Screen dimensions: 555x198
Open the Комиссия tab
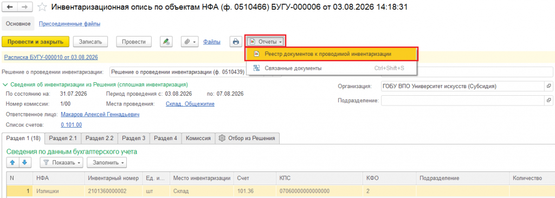198,138
